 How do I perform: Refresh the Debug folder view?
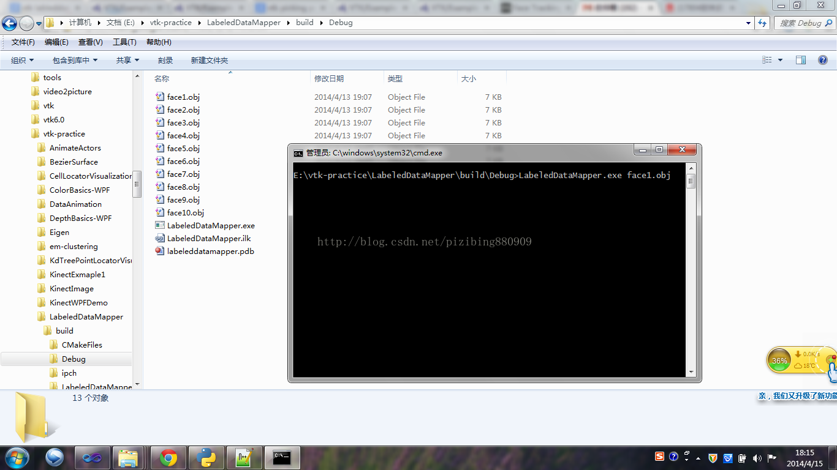(x=762, y=23)
